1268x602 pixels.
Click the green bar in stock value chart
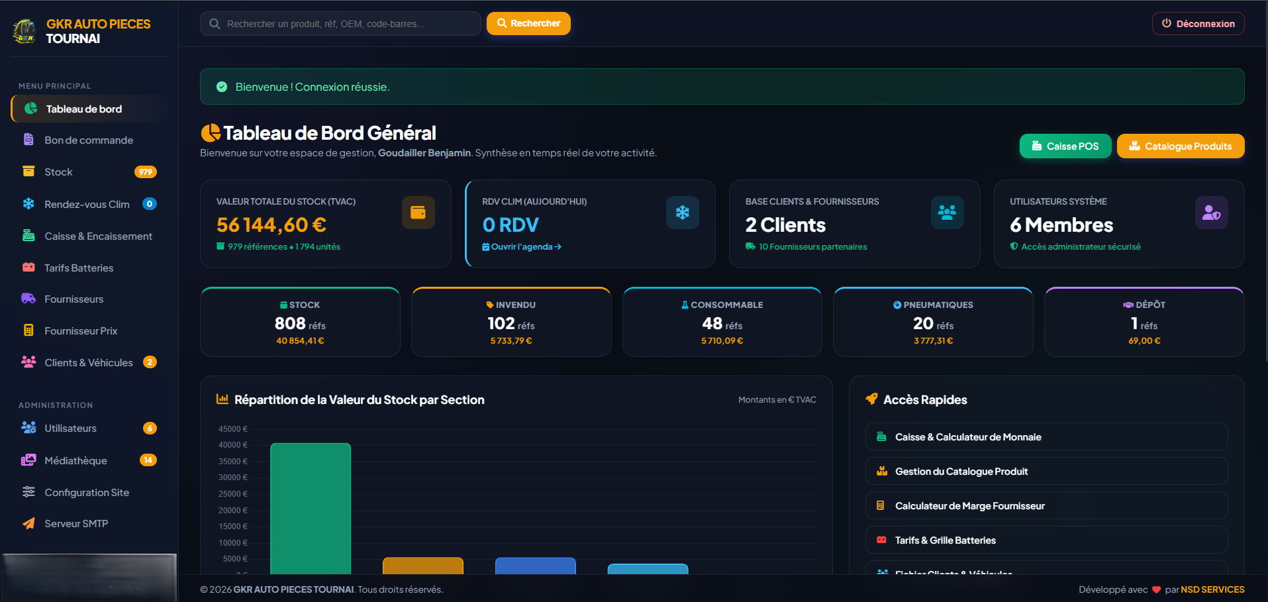point(311,509)
